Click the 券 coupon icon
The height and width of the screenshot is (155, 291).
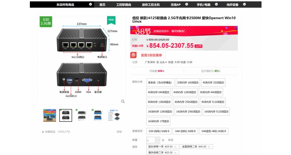tap(133, 55)
